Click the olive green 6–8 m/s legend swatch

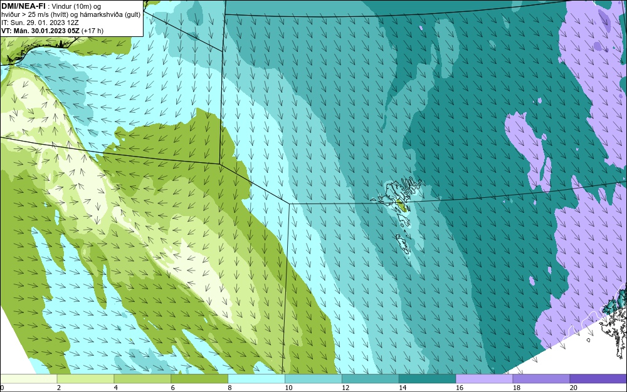(199, 378)
